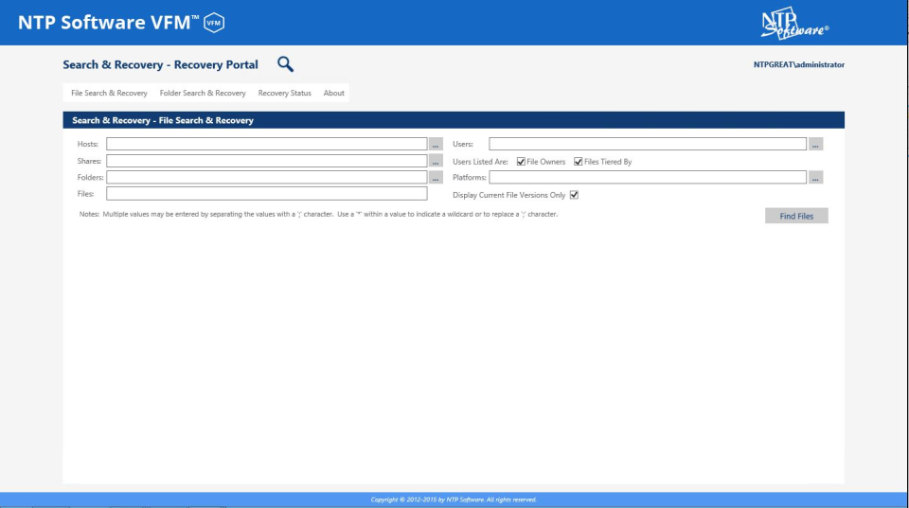Open the About tab
This screenshot has width=909, height=508.
coord(333,94)
